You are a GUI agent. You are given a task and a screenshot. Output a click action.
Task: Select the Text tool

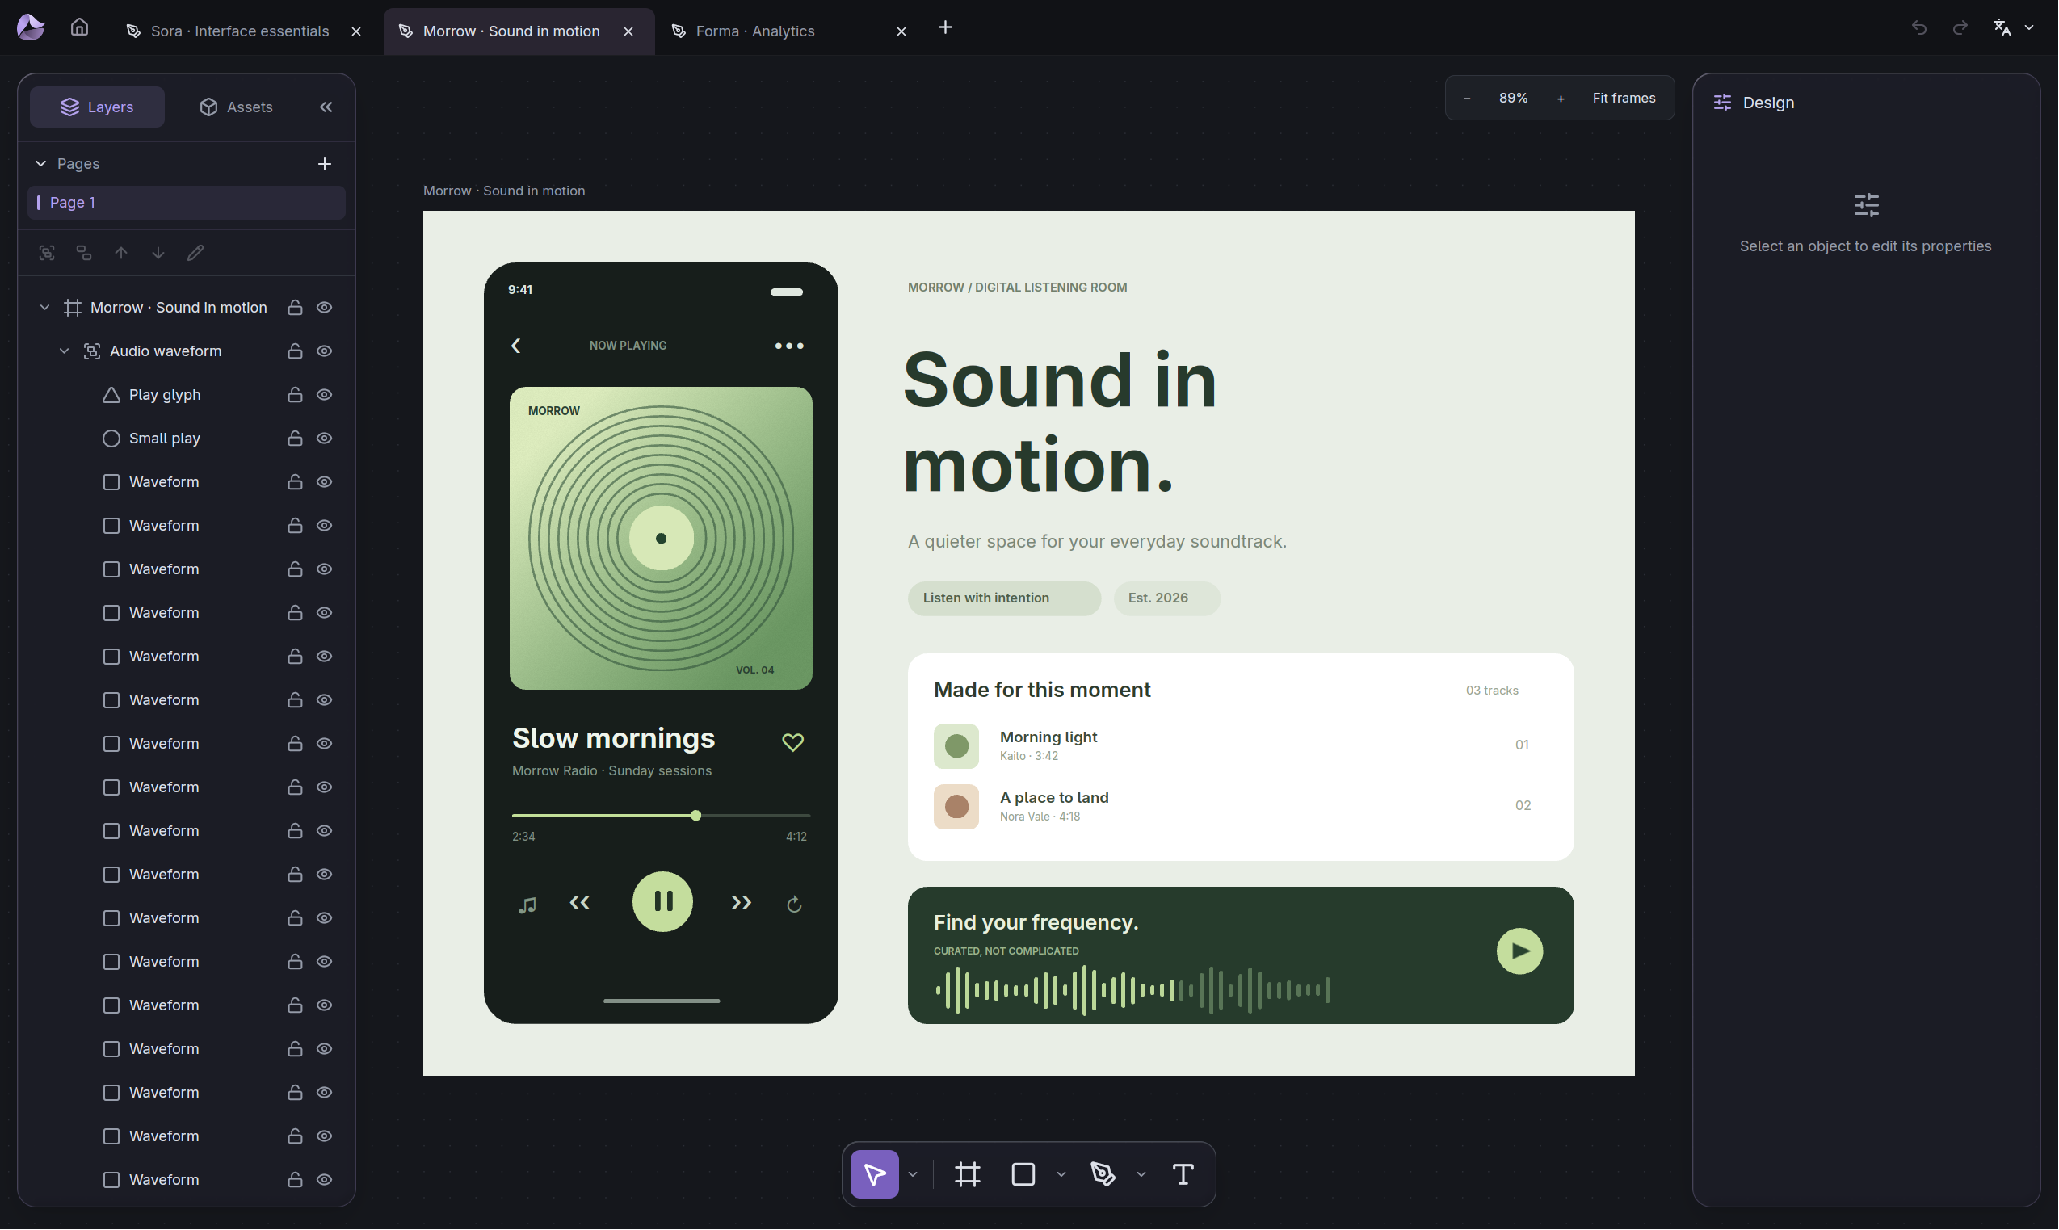(x=1183, y=1174)
